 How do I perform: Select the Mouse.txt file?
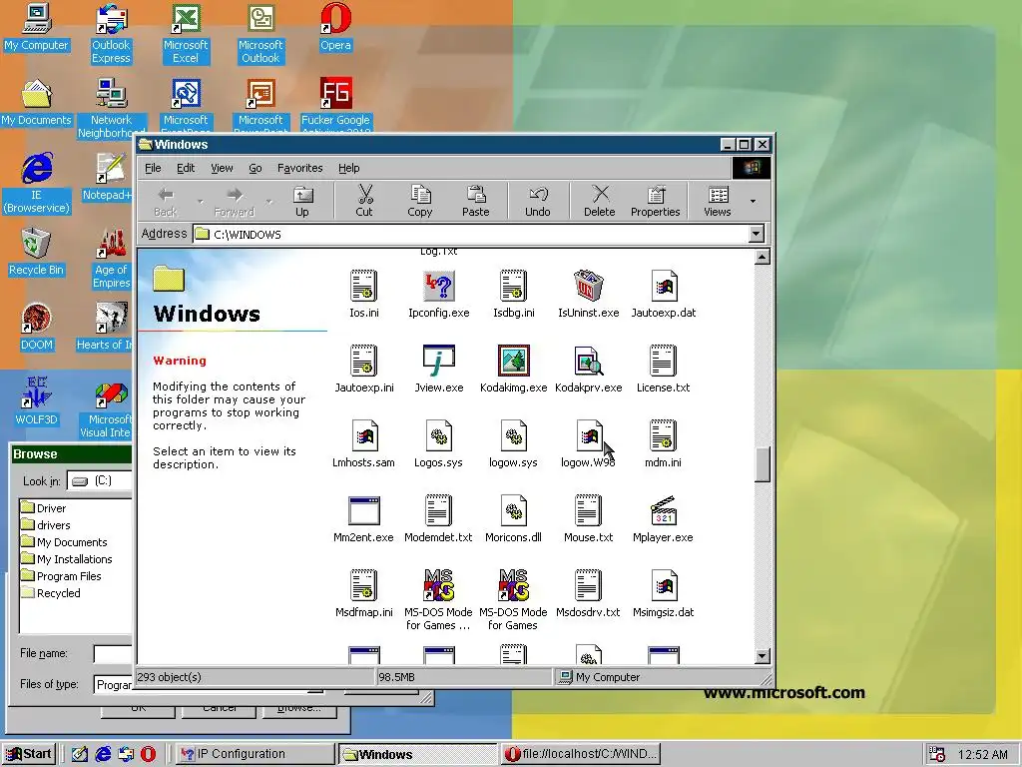click(x=589, y=518)
